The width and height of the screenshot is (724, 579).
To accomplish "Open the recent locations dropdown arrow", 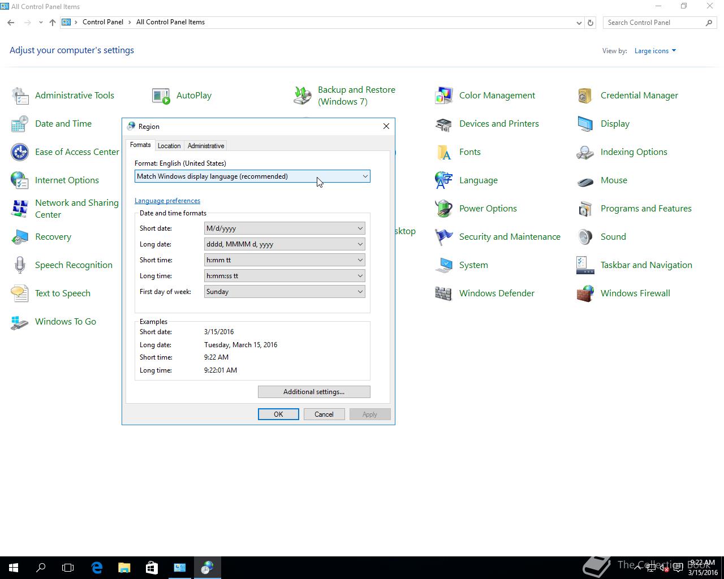I will pos(41,23).
